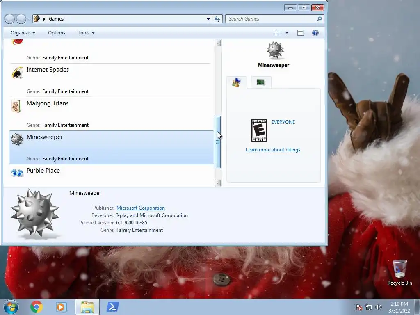Select the Mahjong Titans title text
Screen dimensions: 420x315
click(x=48, y=103)
